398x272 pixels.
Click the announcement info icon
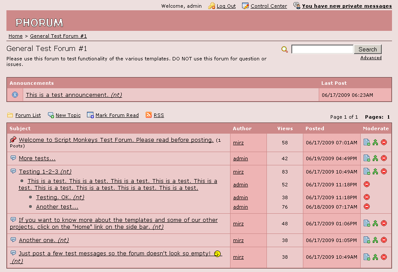click(15, 95)
